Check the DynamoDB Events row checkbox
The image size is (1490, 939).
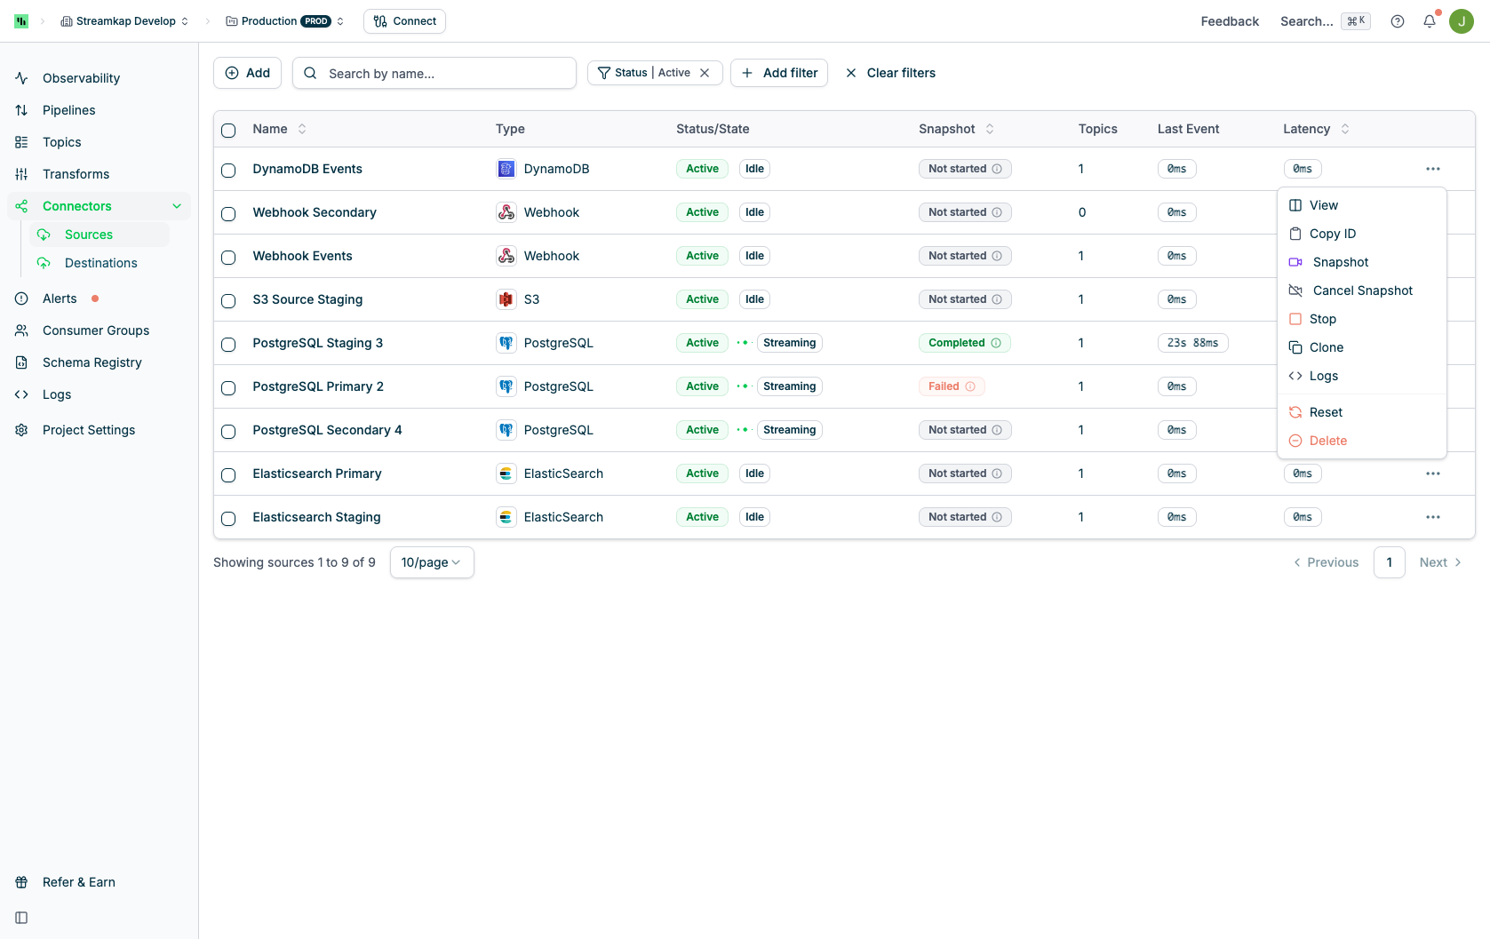(x=228, y=171)
